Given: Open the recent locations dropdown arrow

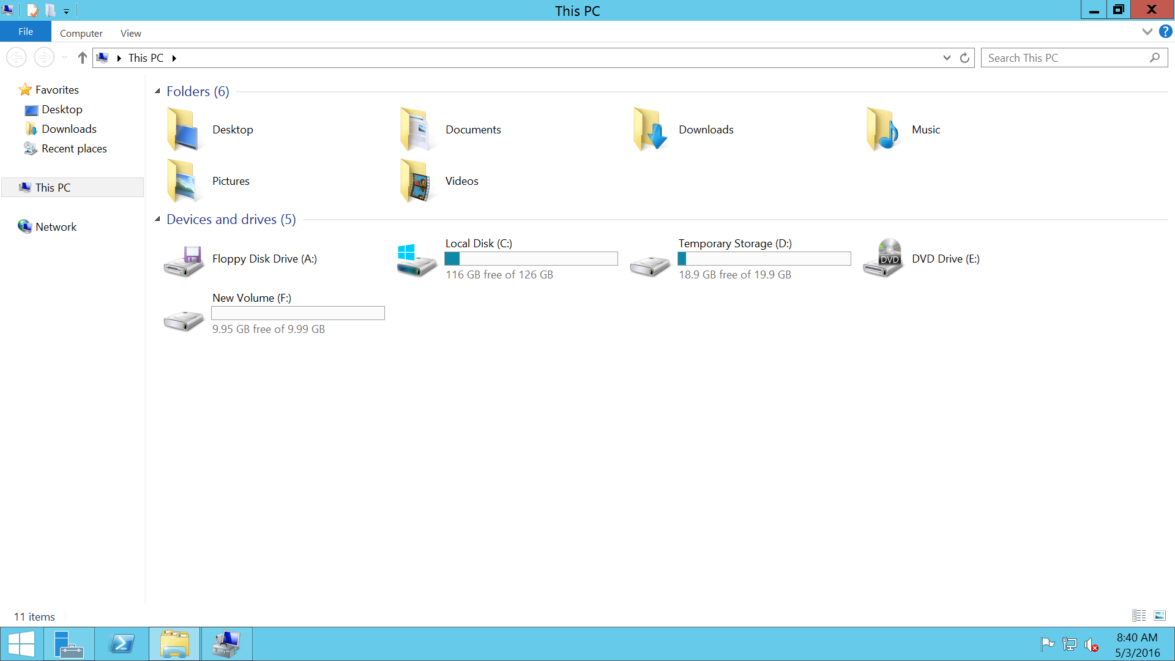Looking at the screenshot, I should coord(64,58).
